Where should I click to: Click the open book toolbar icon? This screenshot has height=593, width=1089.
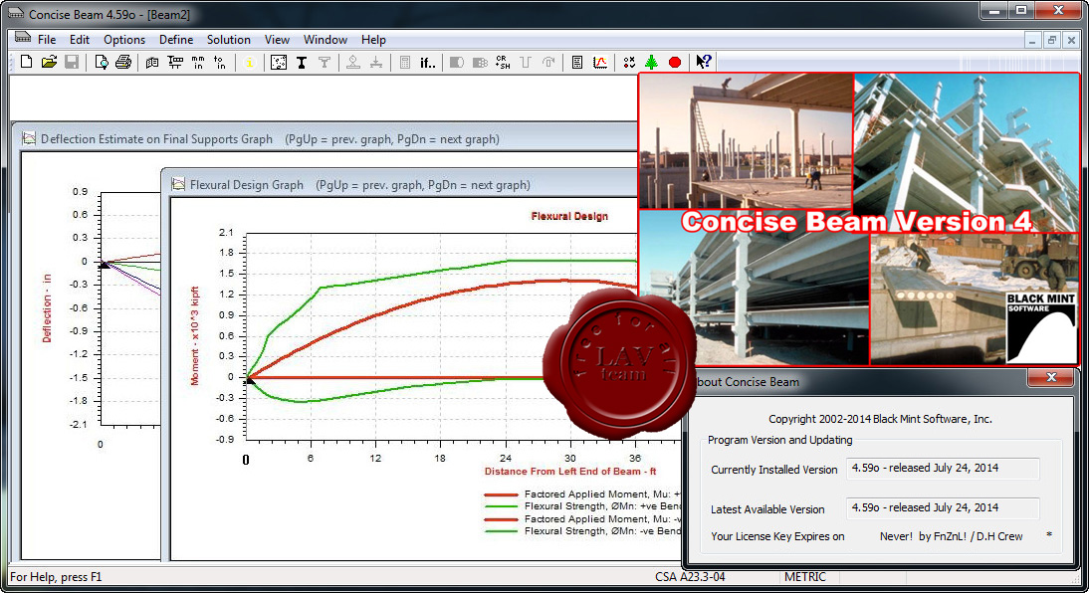152,63
